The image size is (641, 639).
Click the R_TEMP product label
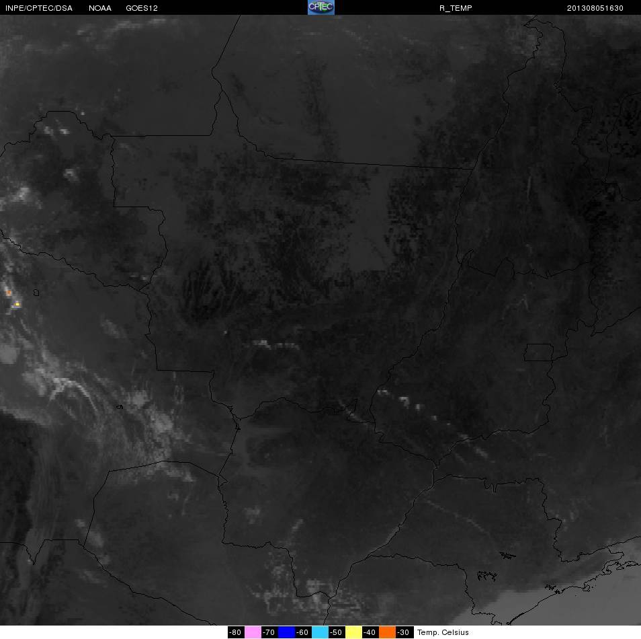coord(456,8)
